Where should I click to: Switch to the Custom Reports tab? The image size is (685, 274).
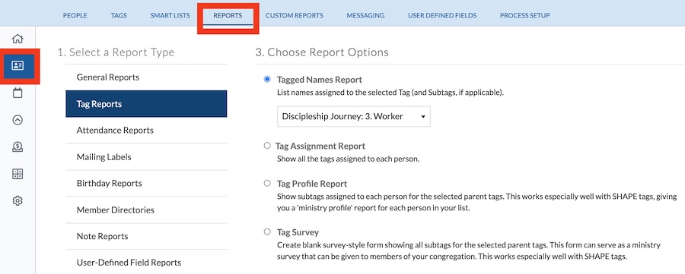coord(295,15)
